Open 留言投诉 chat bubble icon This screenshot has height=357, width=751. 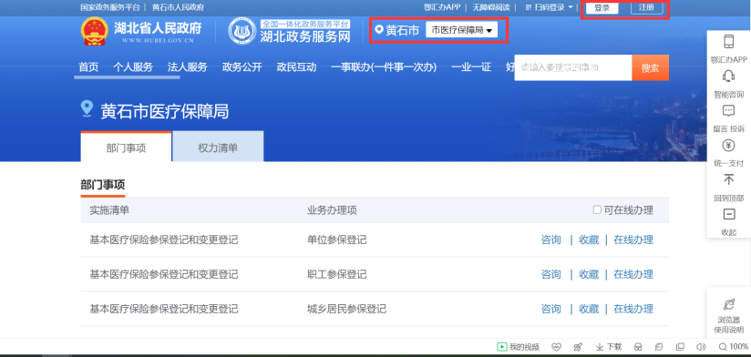[x=728, y=111]
